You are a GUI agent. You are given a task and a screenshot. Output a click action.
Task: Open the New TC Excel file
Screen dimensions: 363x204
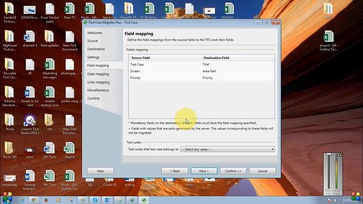tap(70, 11)
